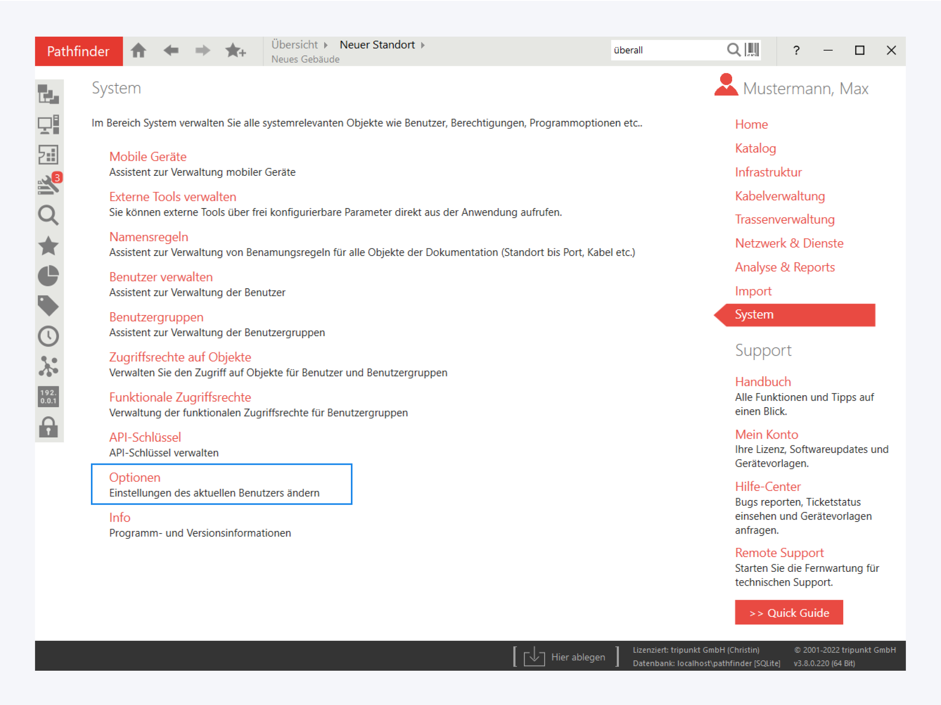Click the back arrow navigation icon
The width and height of the screenshot is (941, 705).
point(171,51)
